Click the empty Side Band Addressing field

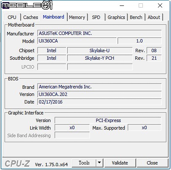[72, 135]
